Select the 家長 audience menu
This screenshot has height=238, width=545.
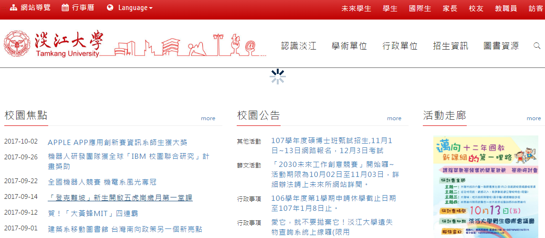point(450,9)
